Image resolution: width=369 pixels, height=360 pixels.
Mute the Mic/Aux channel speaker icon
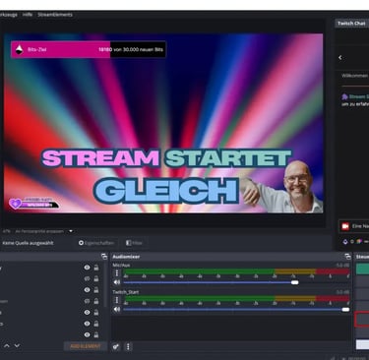[117, 282]
